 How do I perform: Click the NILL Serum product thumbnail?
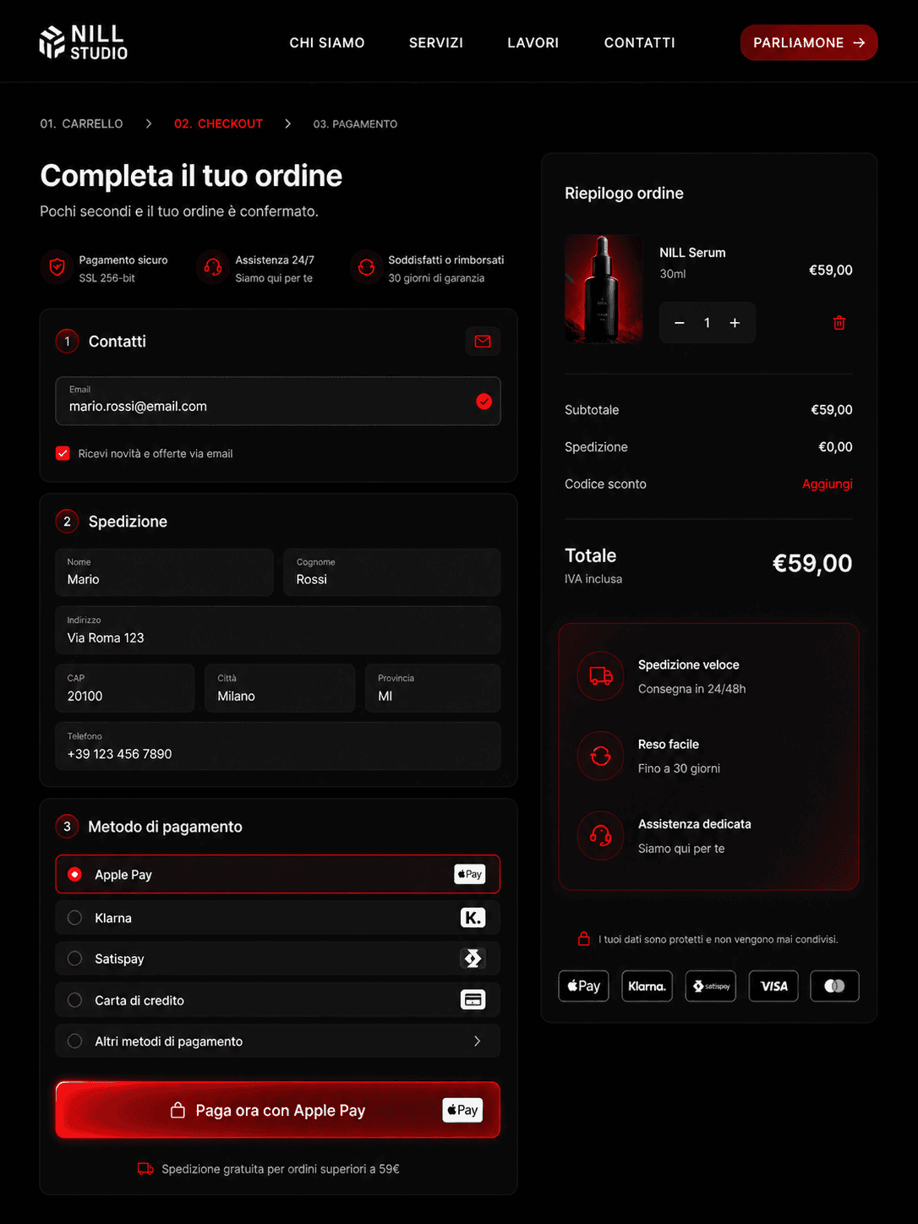[604, 289]
